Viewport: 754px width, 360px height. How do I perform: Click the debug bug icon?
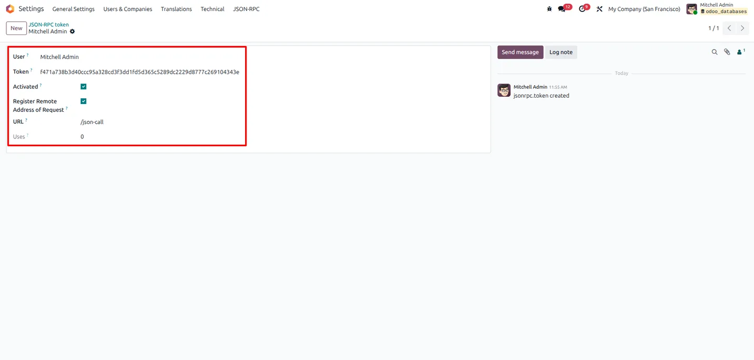(x=549, y=9)
